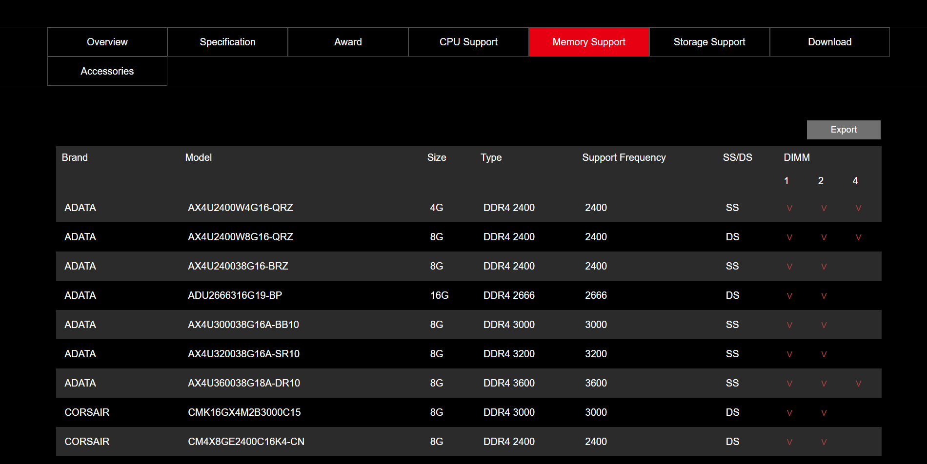Screen dimensions: 927x464
Task: Click CORSAIR brand in the CM4X8GE2400C16K4-CN row
Action: (87, 442)
